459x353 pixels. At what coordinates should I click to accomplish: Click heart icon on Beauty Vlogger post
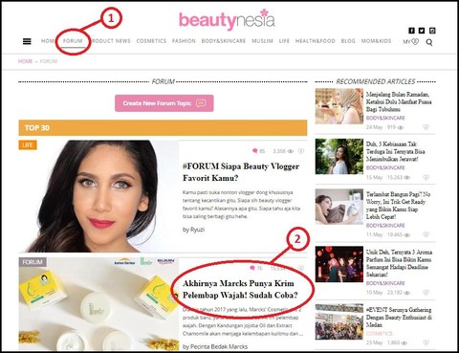[x=301, y=151]
